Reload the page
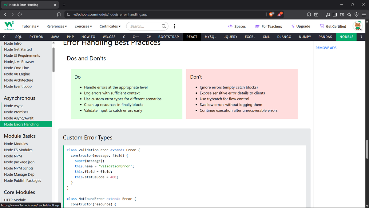The width and height of the screenshot is (369, 208). click(20, 14)
